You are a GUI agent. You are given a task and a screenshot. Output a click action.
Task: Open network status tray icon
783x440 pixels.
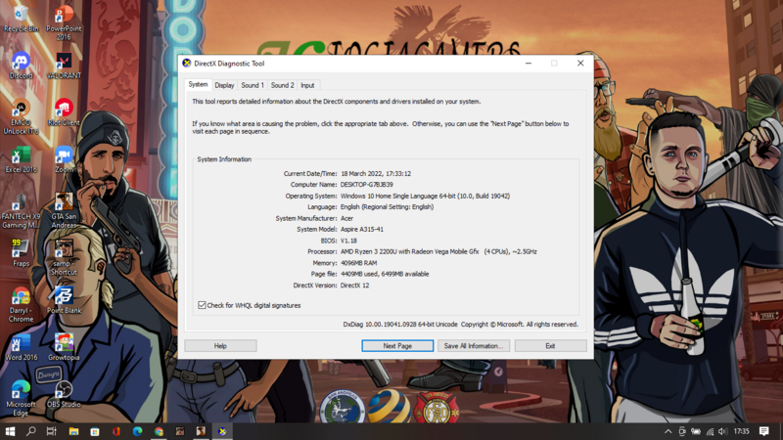pyautogui.click(x=710, y=431)
